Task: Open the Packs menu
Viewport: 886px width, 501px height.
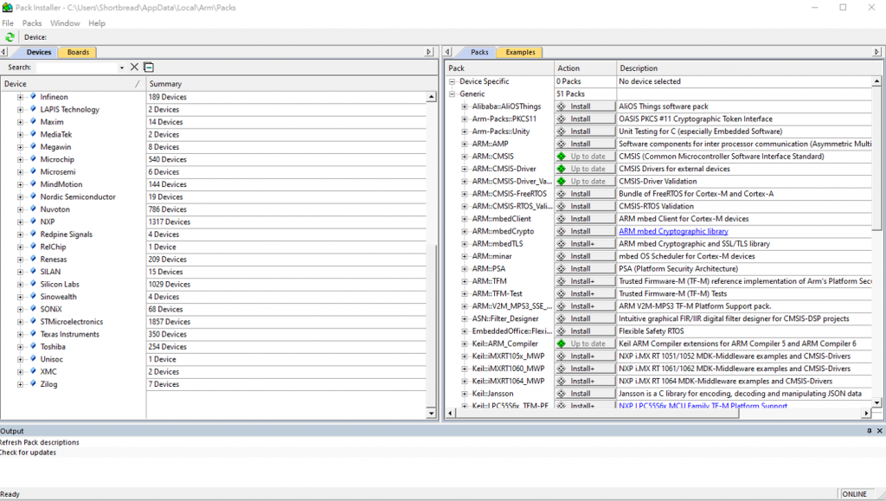Action: (32, 23)
